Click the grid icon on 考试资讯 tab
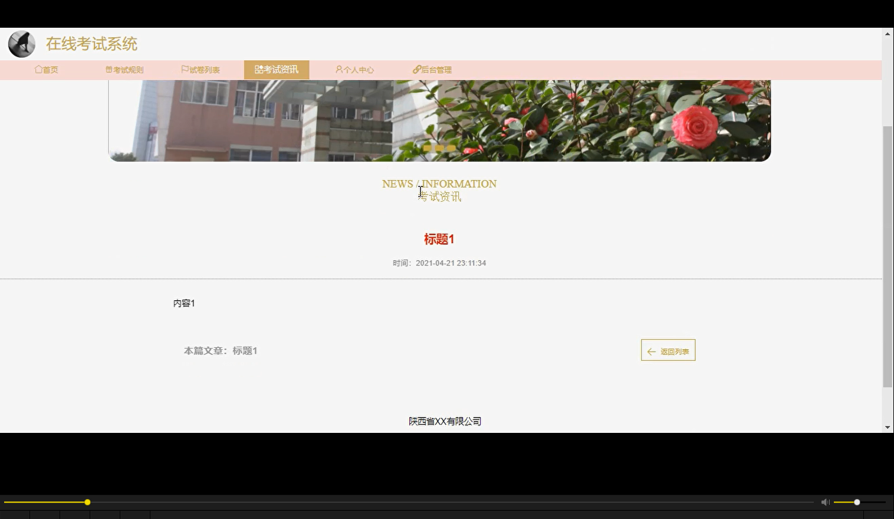The height and width of the screenshot is (519, 894). pos(258,69)
